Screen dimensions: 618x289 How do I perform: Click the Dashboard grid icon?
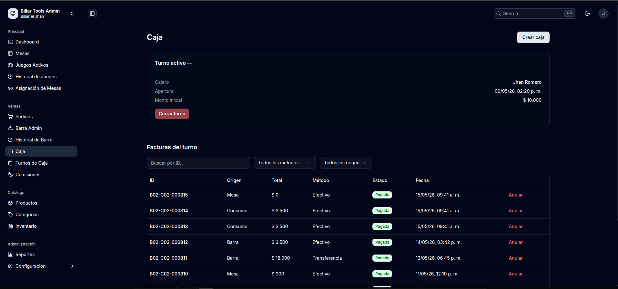(x=10, y=42)
